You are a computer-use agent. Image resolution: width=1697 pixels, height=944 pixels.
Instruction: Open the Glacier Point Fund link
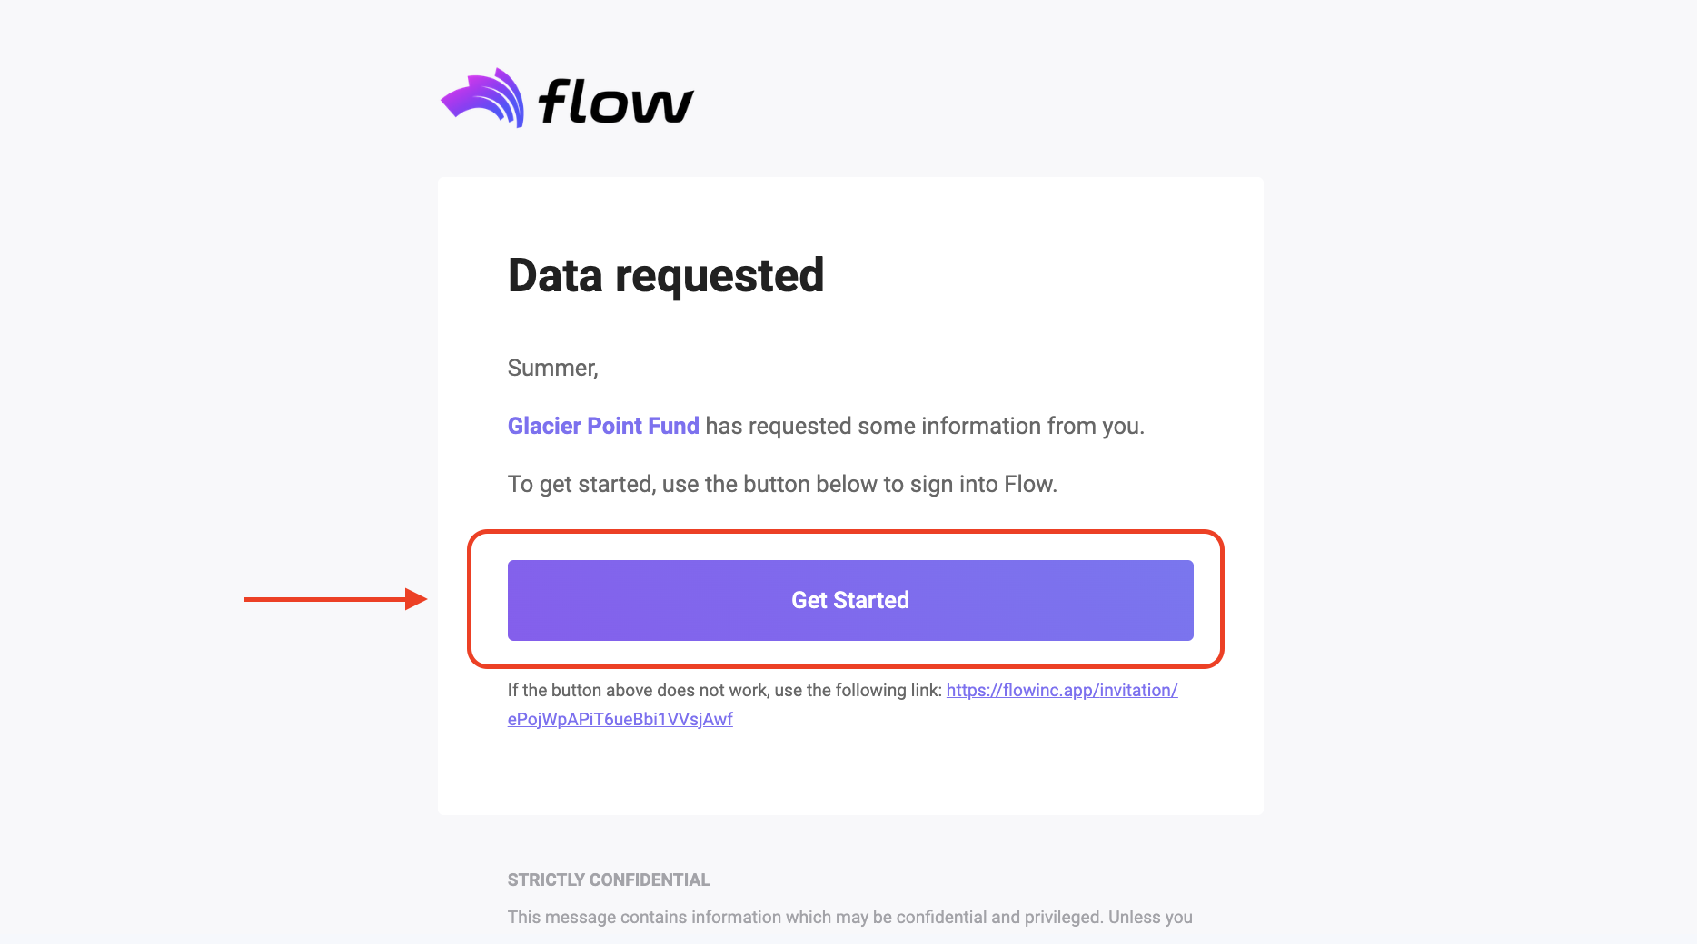[x=603, y=426]
